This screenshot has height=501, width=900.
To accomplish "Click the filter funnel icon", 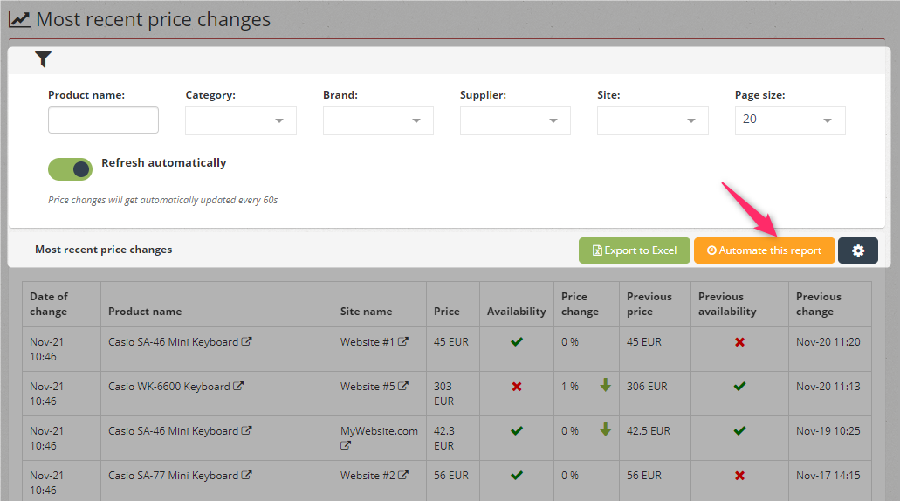I will (43, 59).
